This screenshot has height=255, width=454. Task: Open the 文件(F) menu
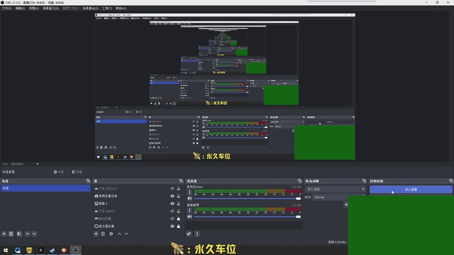(7, 8)
